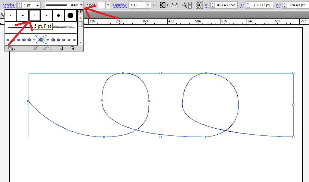The image size is (309, 182).
Task: Click the empty Style swatch box
Action: pos(102,5)
